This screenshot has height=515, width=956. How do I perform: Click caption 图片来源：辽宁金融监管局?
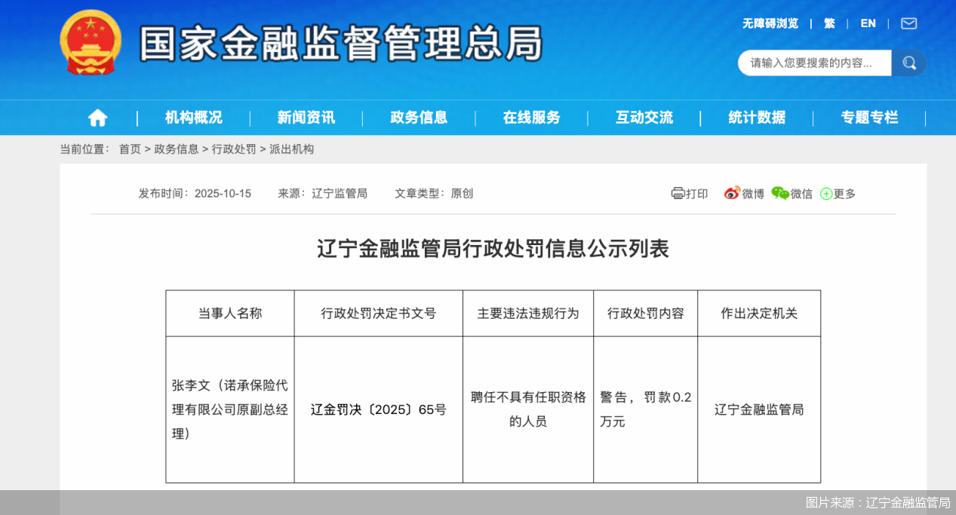pos(878,502)
